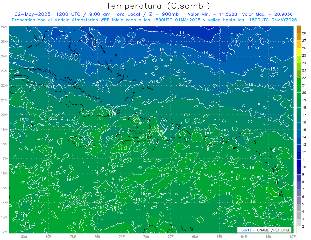311x240 pixels.
Task: Click color scale label "5"
Action: [303, 204]
